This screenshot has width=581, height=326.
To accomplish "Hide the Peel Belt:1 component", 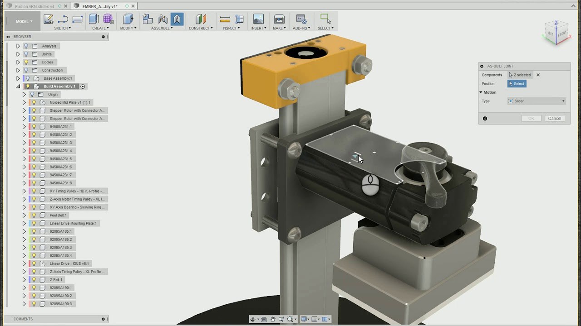I will [x=34, y=215].
